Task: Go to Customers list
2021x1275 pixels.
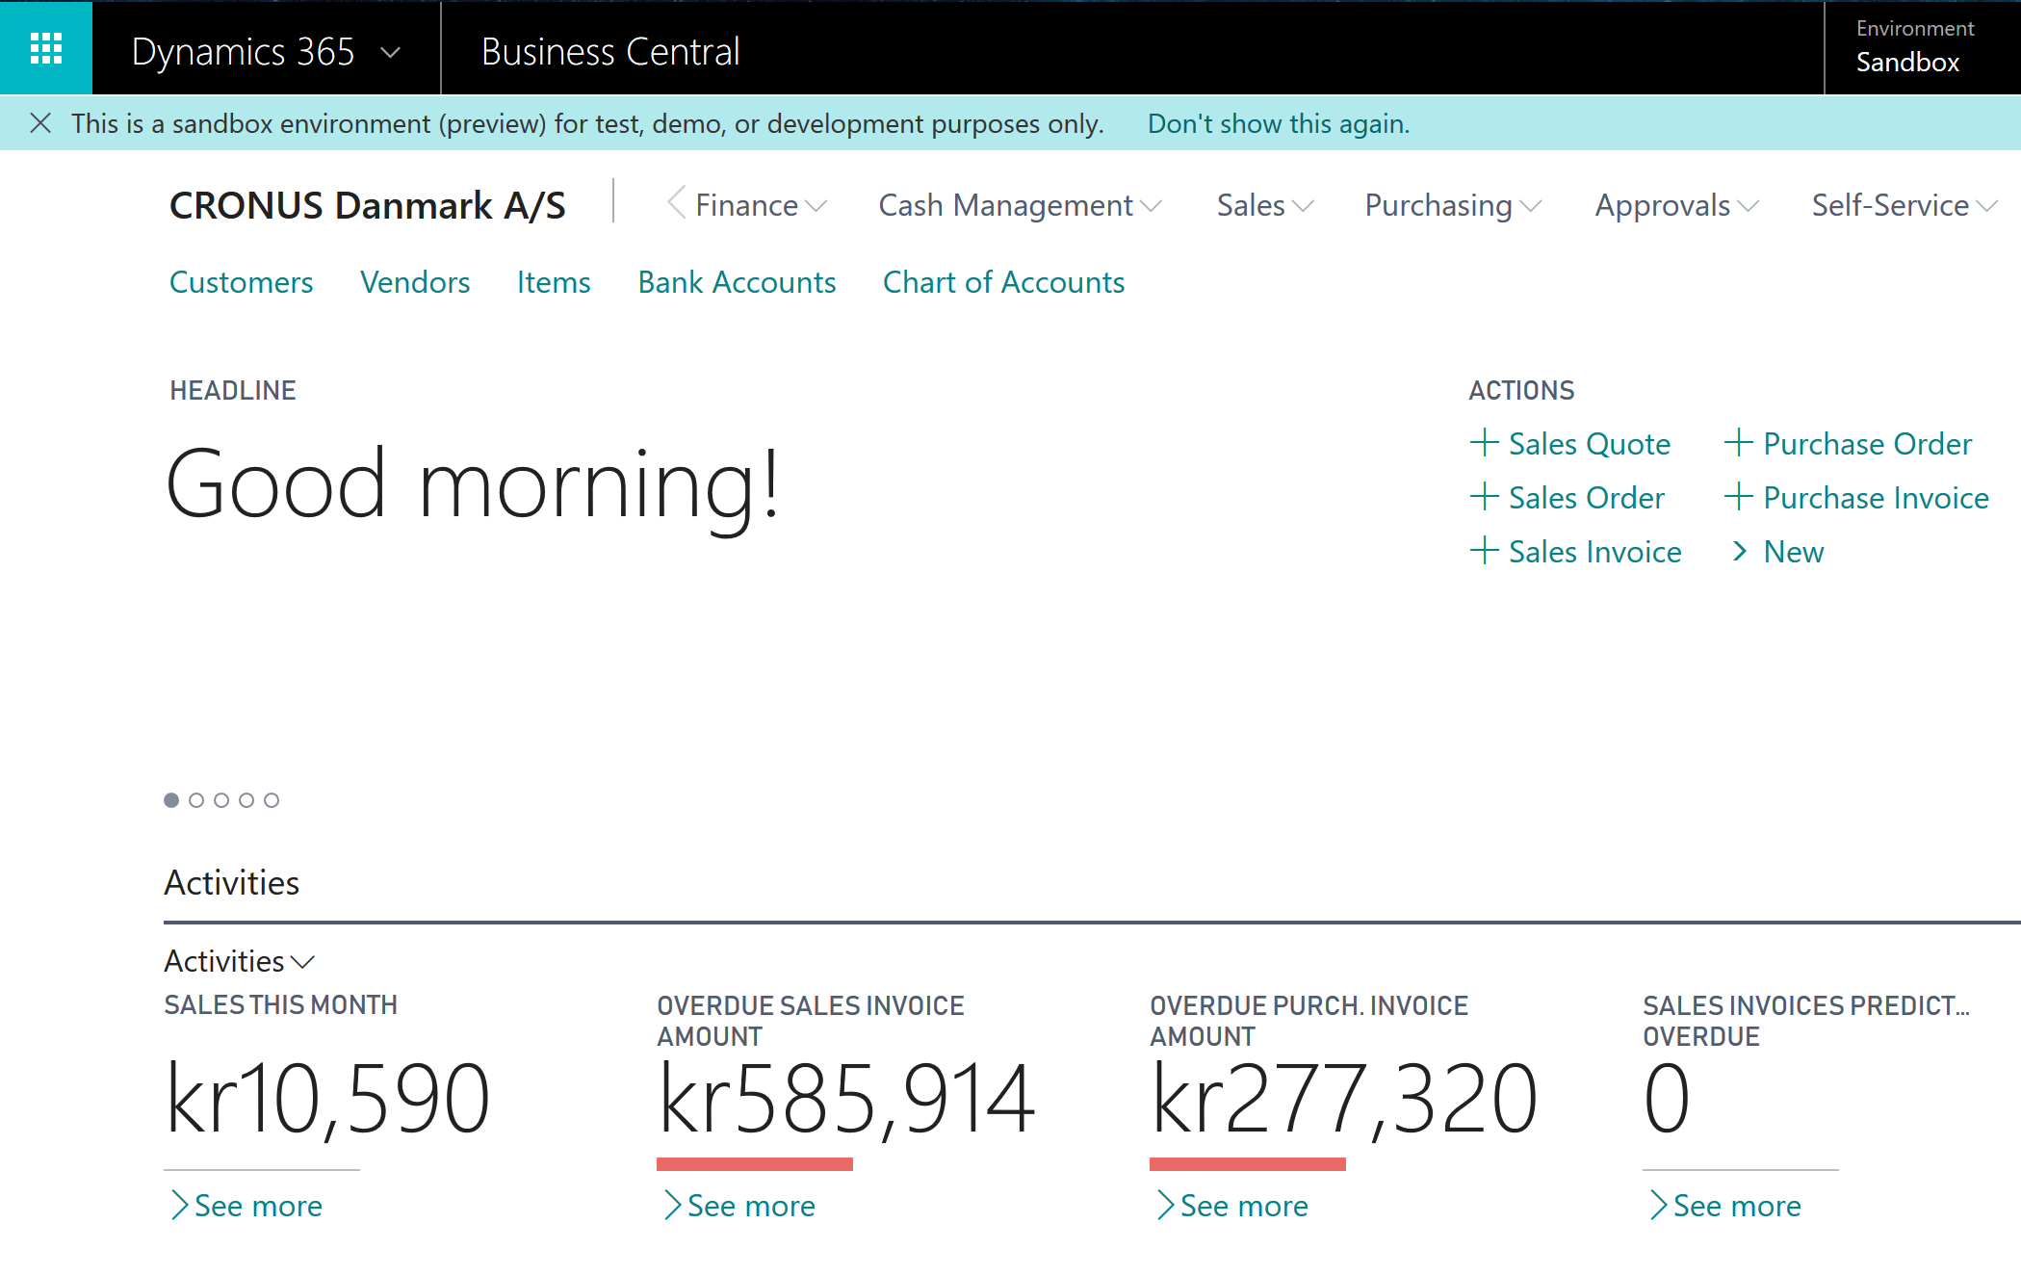Action: 242,282
